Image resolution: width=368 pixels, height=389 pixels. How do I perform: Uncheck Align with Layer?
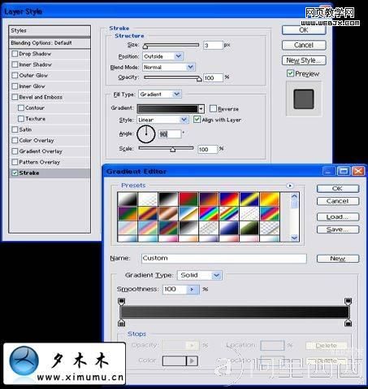(197, 120)
